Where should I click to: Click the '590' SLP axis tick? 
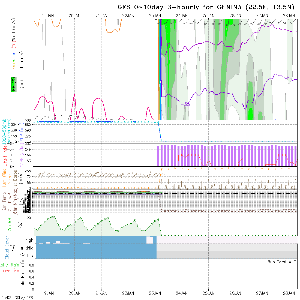tap(28, 130)
